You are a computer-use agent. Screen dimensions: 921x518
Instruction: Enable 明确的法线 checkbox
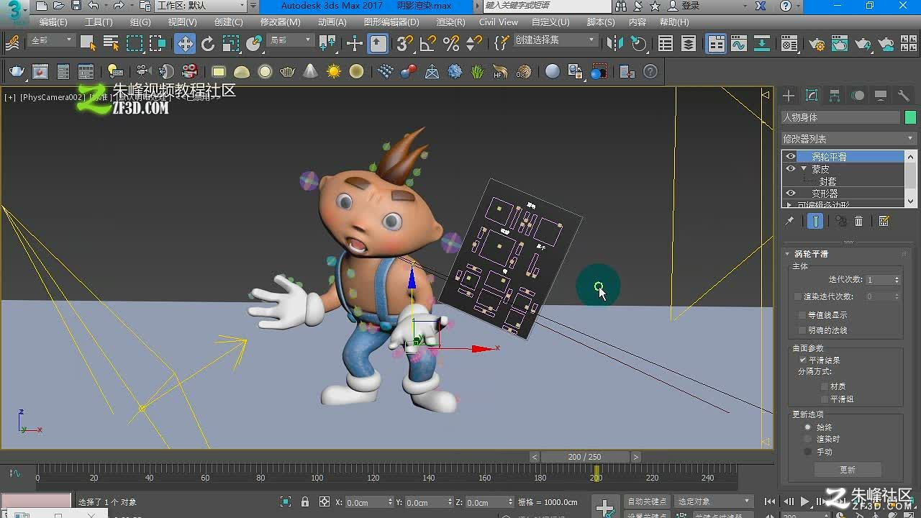coord(803,330)
